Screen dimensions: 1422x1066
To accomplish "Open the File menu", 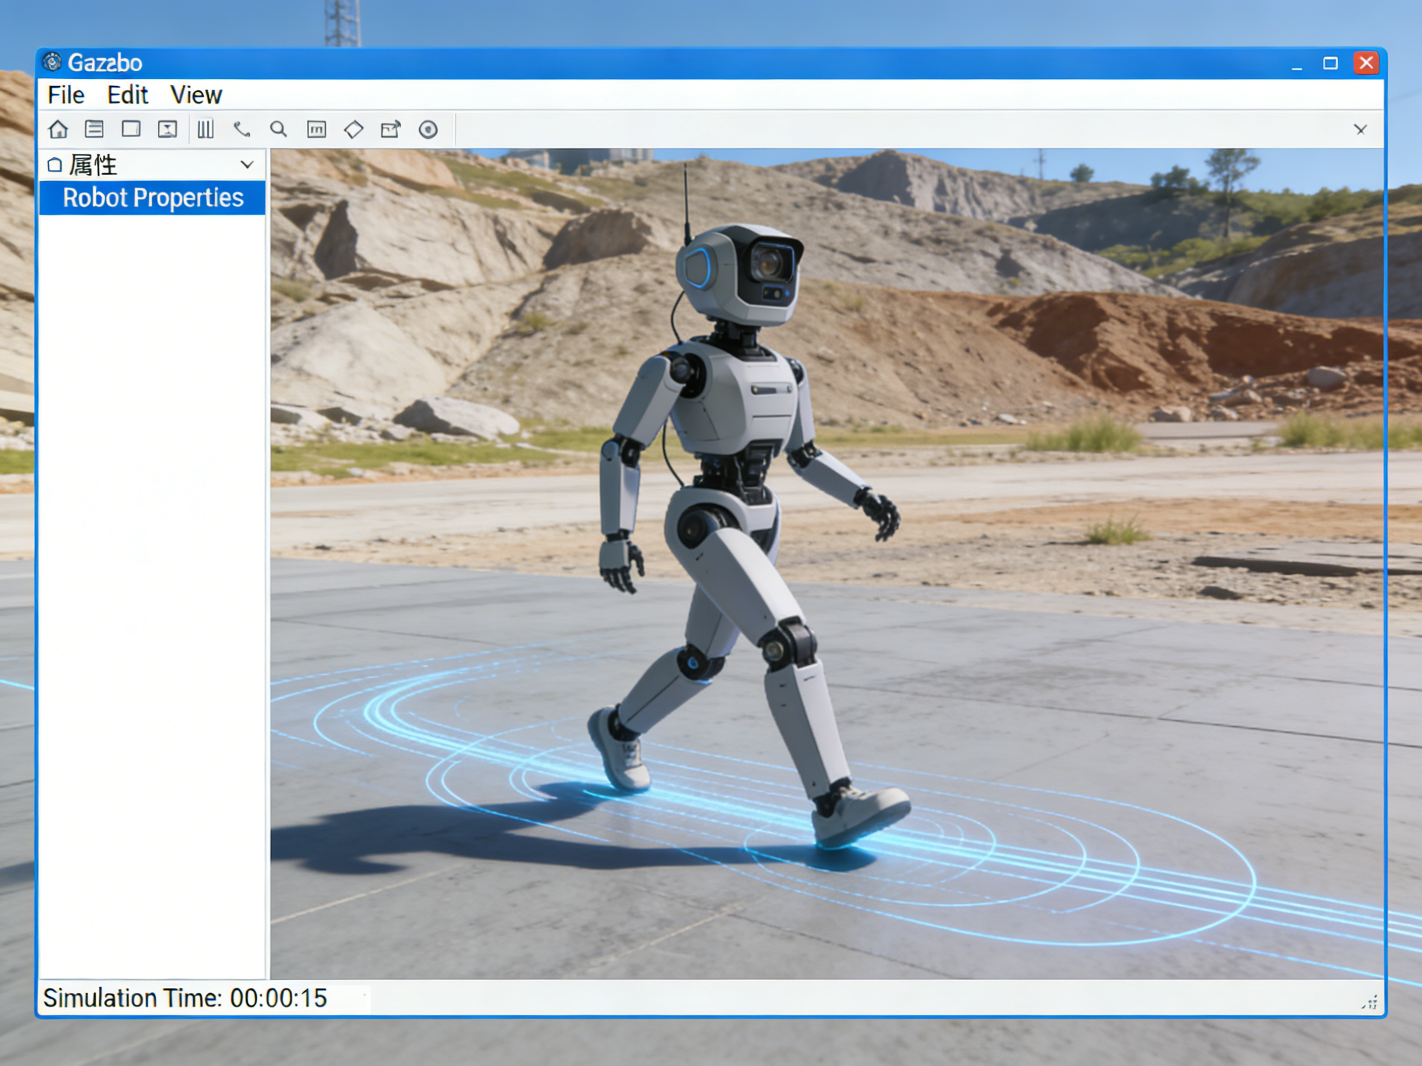I will (66, 95).
